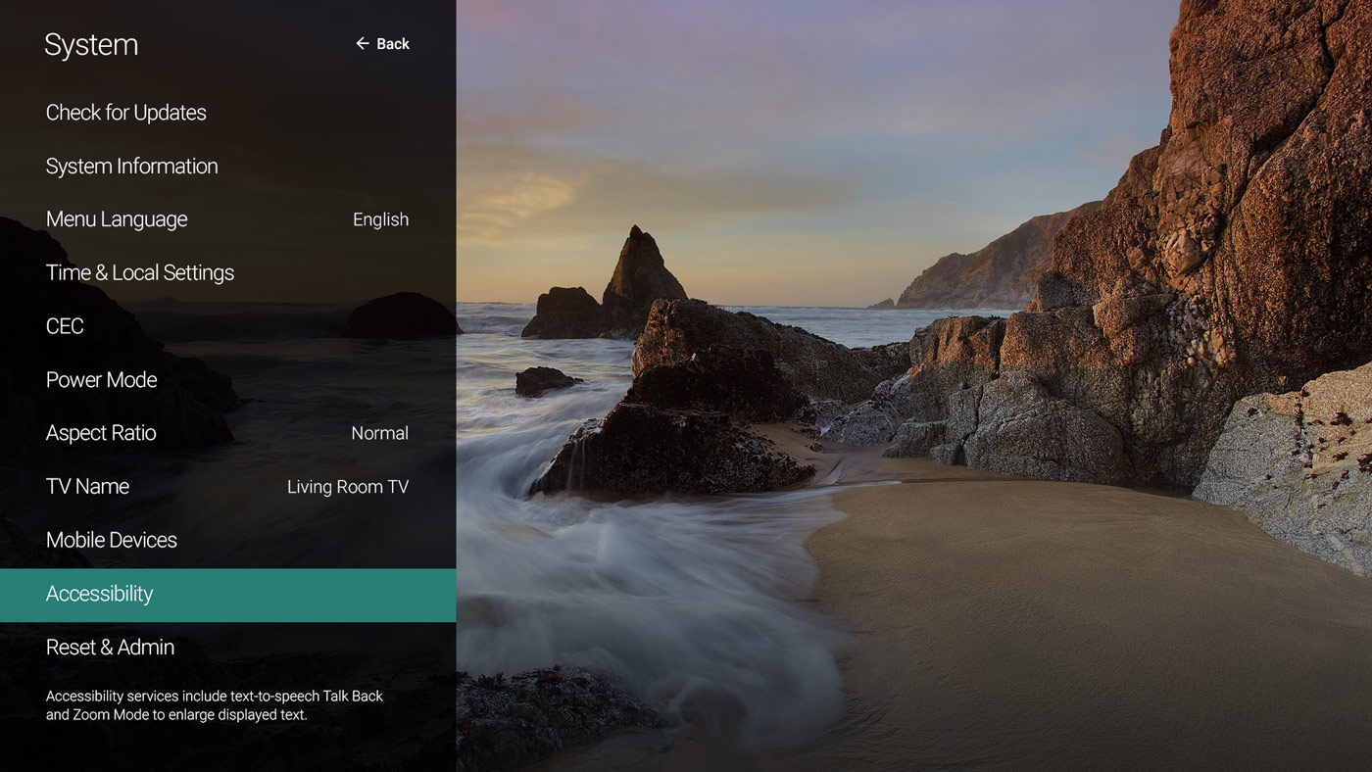Viewport: 1372px width, 772px height.
Task: Click the System menu title
Action: (91, 45)
